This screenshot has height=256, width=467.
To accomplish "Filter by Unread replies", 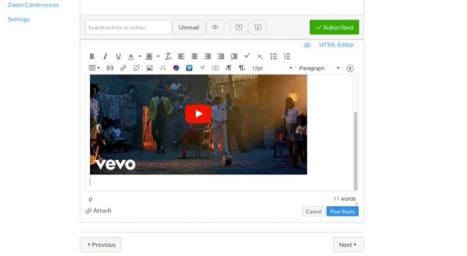I will click(x=189, y=28).
